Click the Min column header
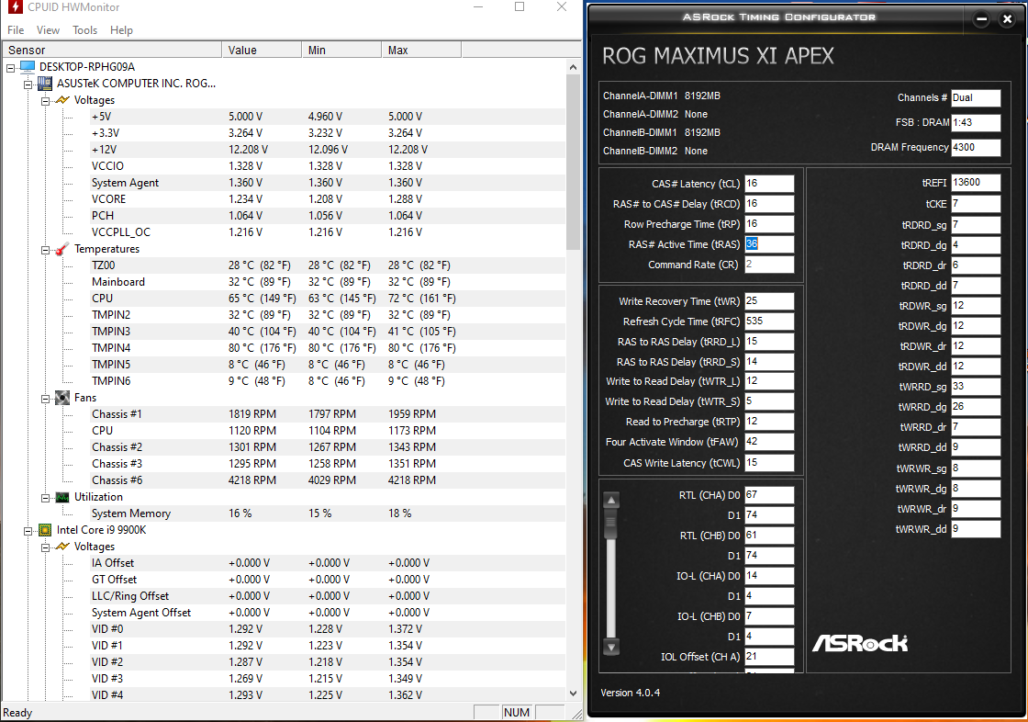 click(x=341, y=50)
